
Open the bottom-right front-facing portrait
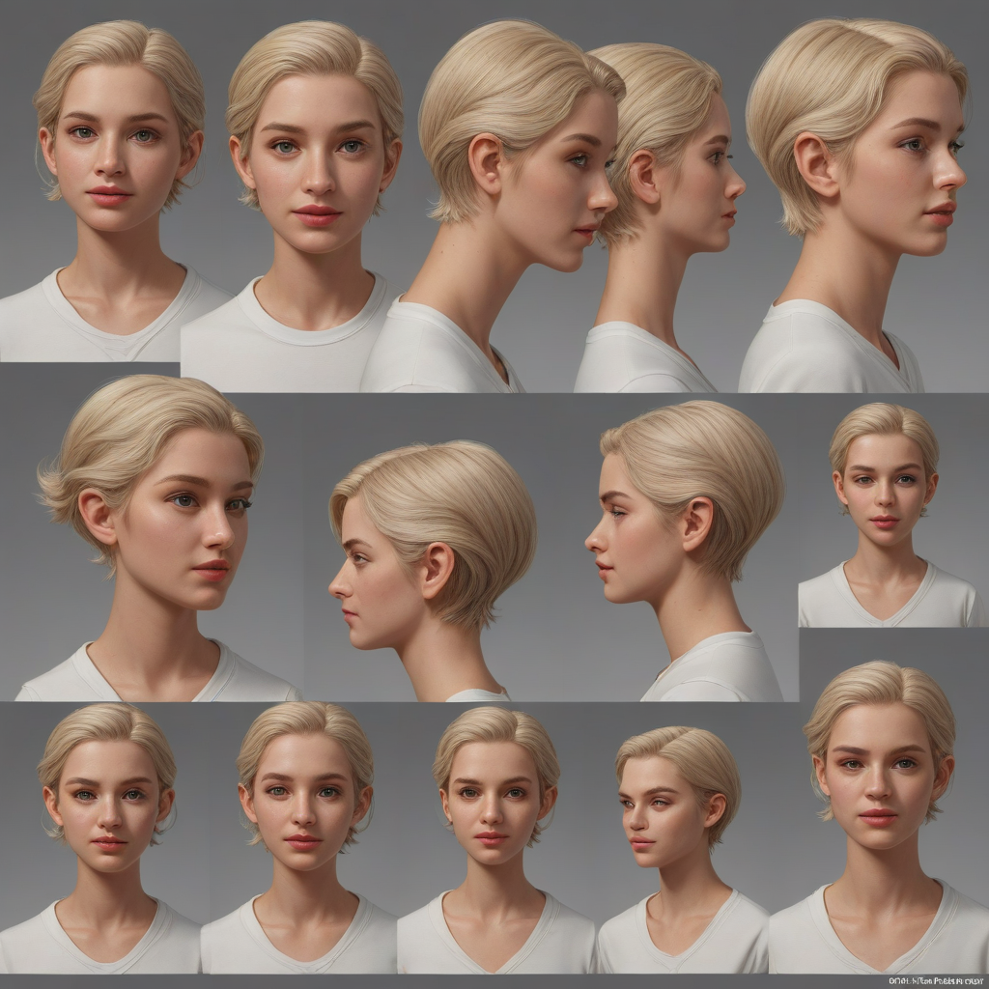click(x=879, y=792)
